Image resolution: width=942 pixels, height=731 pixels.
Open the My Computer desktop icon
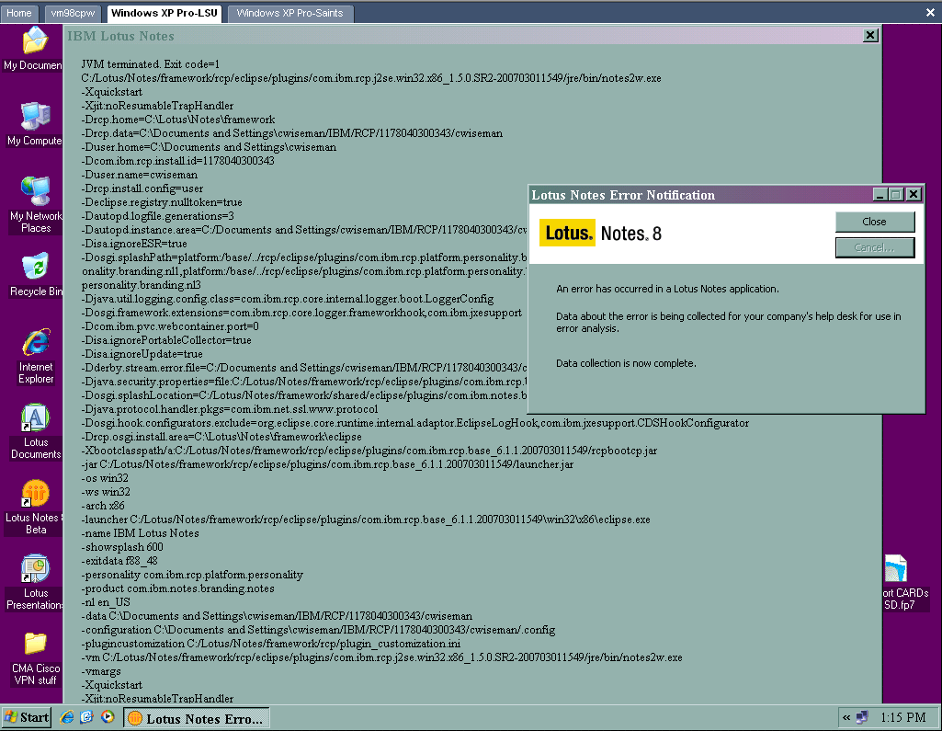coord(34,124)
